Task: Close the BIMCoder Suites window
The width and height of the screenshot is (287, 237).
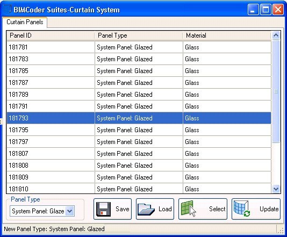Action: 278,9
